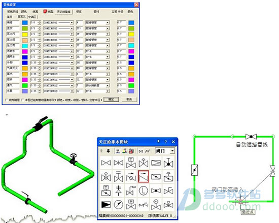Click the check valve on left green pipe
Screen dimensions: 279x223
pyautogui.click(x=194, y=170)
